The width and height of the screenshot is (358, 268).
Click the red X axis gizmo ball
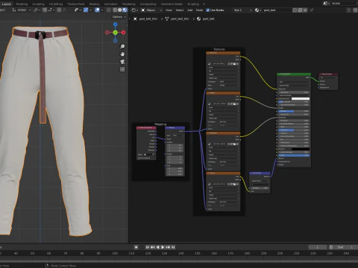[123, 33]
